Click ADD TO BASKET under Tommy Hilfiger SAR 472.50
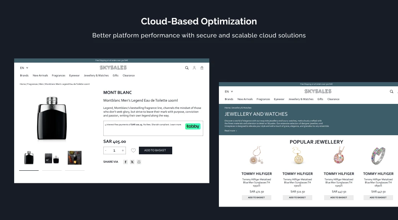Image resolution: width=398 pixels, height=220 pixels. pos(256,197)
